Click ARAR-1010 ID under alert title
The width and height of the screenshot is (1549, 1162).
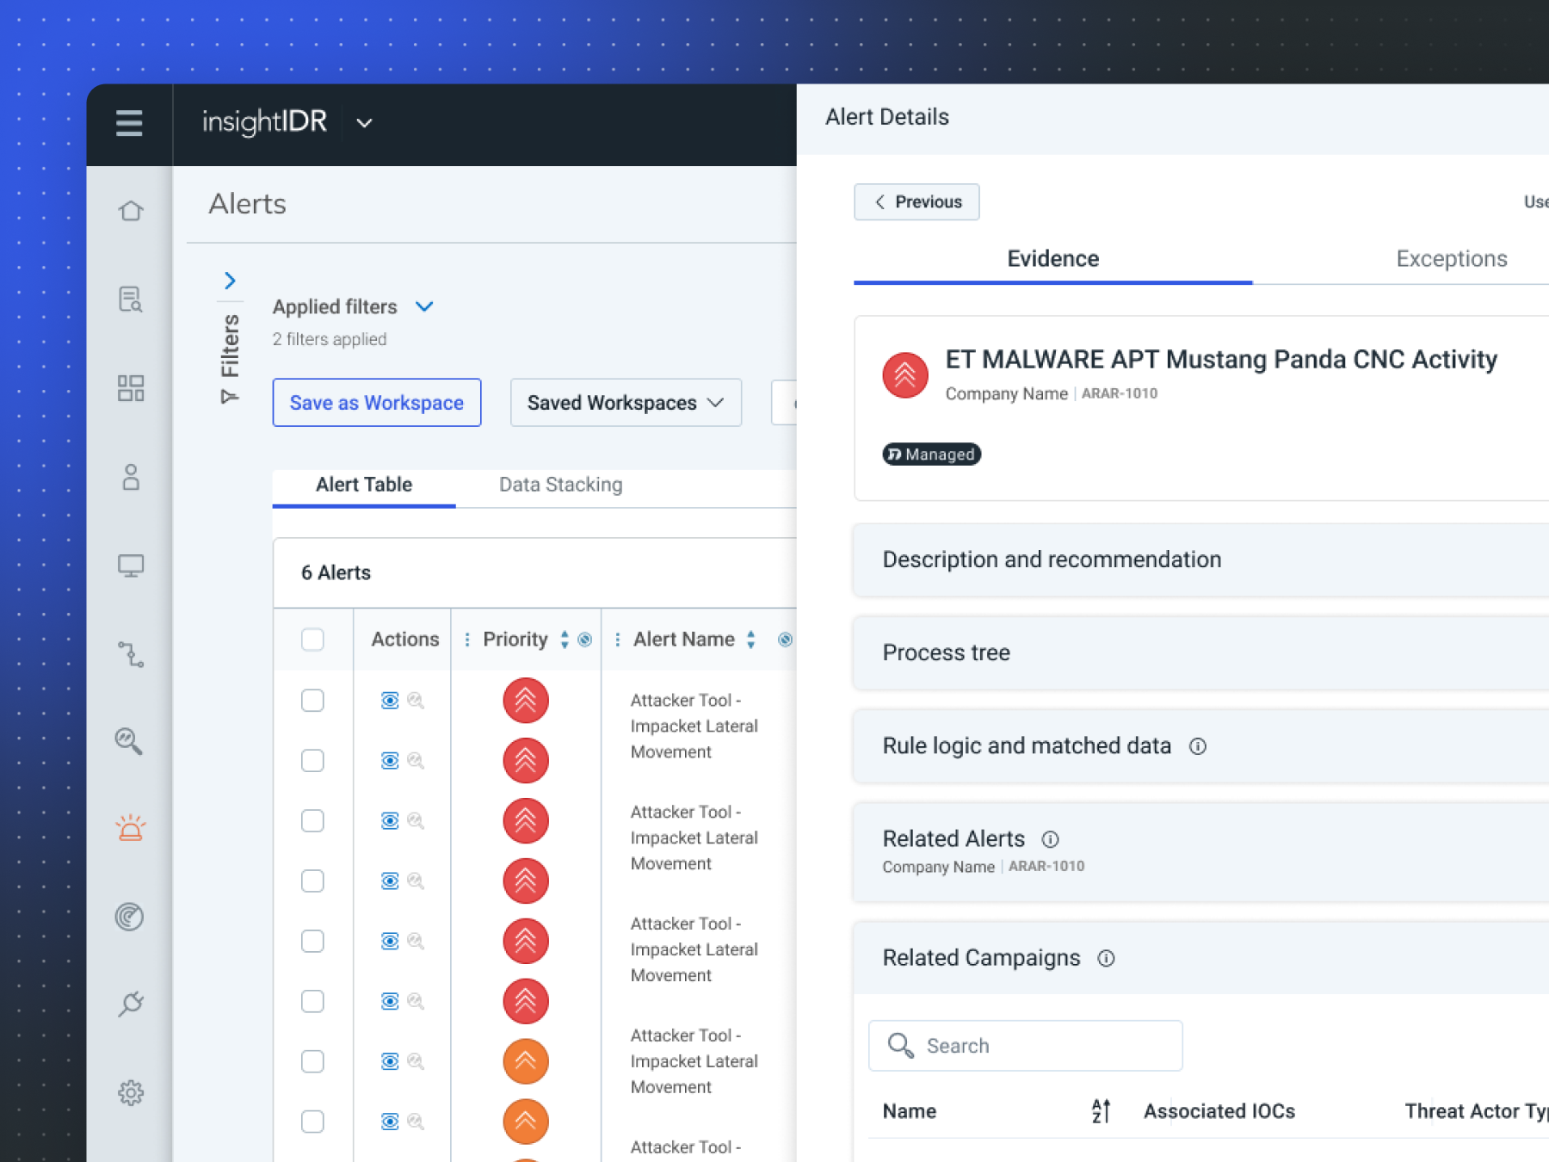coord(1119,393)
